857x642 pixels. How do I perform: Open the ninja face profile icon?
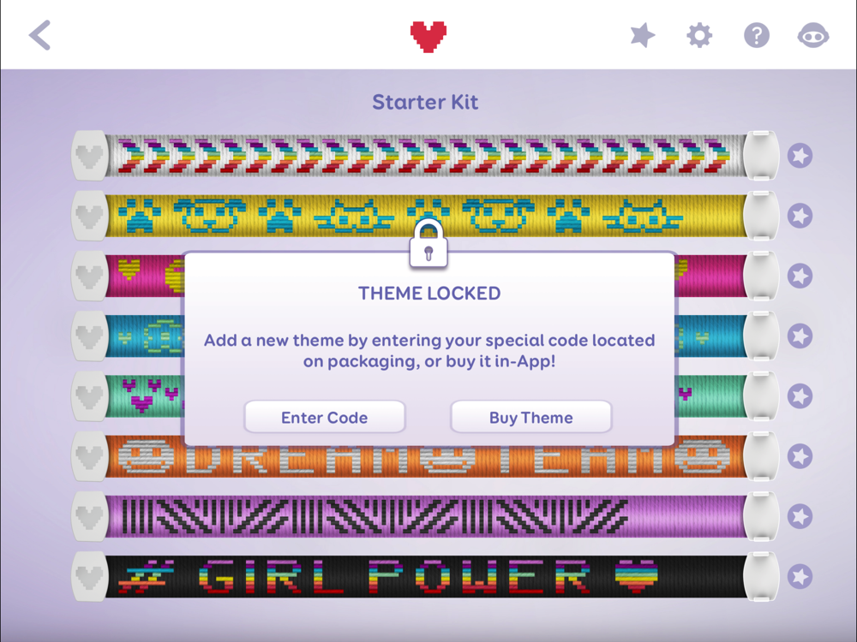tap(813, 36)
